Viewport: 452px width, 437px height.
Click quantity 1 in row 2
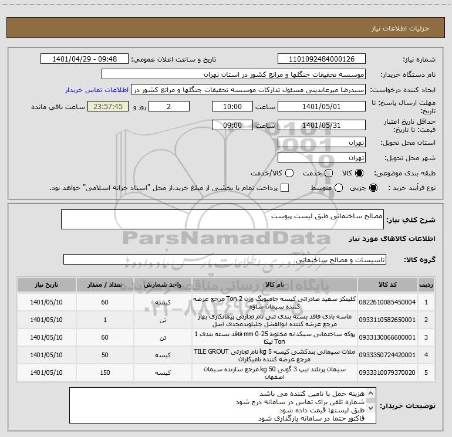tap(105, 320)
